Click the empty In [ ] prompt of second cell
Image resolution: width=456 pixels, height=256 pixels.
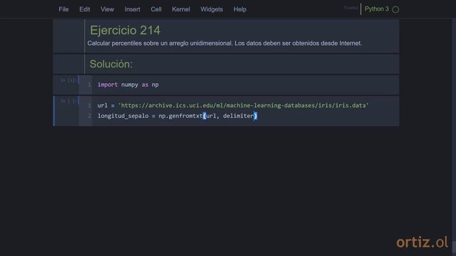pyautogui.click(x=68, y=101)
